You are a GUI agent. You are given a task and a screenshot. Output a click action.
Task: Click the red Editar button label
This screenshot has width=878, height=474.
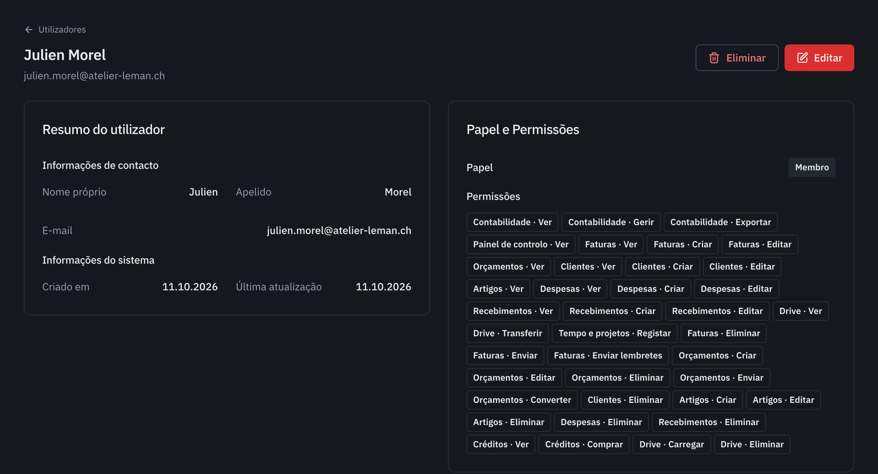[828, 58]
